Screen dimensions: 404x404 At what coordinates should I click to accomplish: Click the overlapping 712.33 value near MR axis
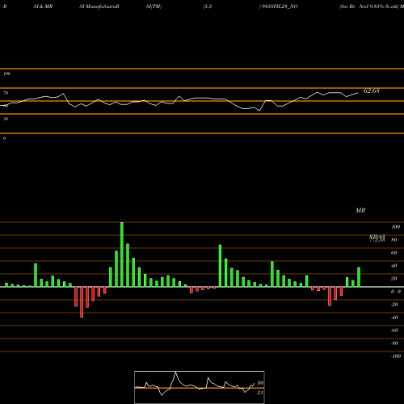click(377, 240)
